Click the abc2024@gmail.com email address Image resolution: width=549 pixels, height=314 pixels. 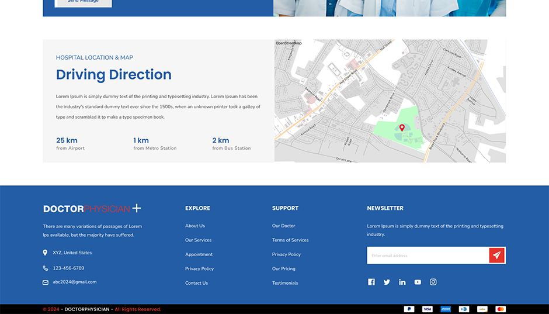click(75, 282)
